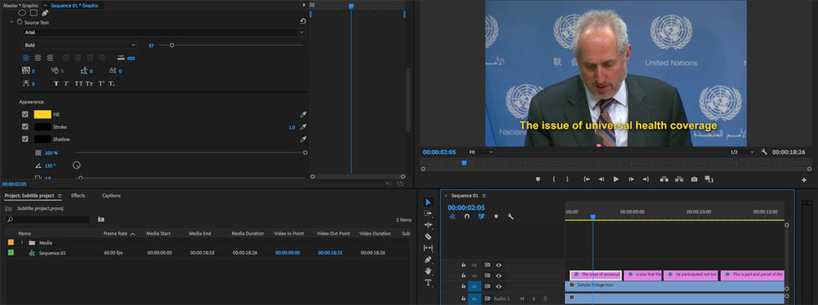Viewport: 818px width, 305px height.
Task: Toggle V3 track output eye
Action: [x=498, y=265]
